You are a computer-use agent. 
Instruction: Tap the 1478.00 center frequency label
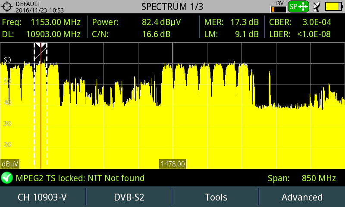click(x=173, y=164)
